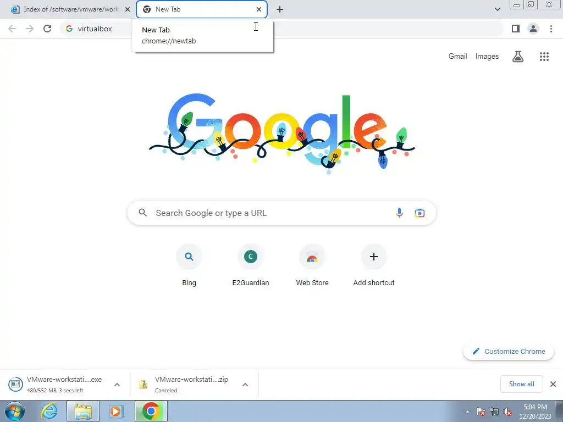Open Windows Media Player from the taskbar
Viewport: 563px width, 422px height.
116,411
